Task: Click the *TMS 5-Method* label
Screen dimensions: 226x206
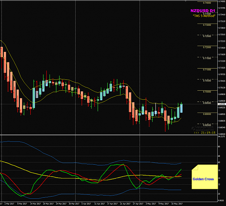Action: (x=204, y=16)
